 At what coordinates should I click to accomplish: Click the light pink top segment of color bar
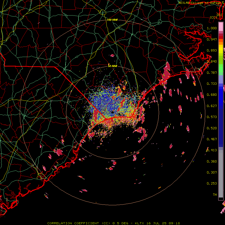(x=221, y=26)
